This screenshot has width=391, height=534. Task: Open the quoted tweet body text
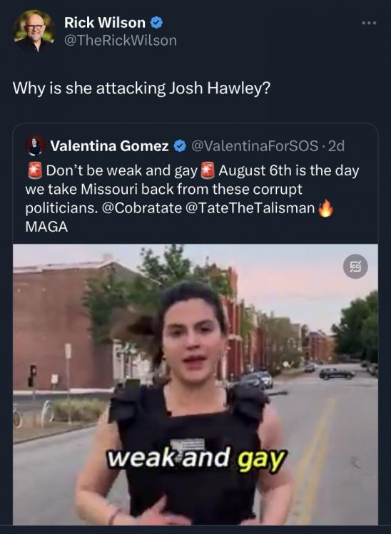click(x=192, y=198)
